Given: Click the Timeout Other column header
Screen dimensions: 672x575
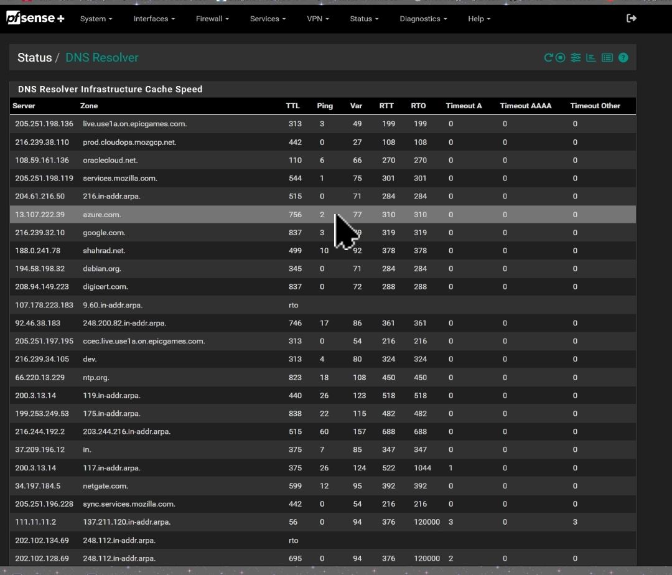Looking at the screenshot, I should [x=595, y=106].
